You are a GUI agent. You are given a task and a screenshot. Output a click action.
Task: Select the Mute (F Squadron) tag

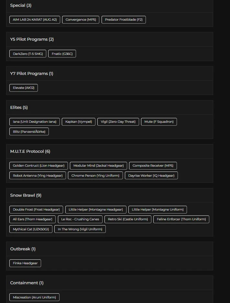tap(159, 122)
